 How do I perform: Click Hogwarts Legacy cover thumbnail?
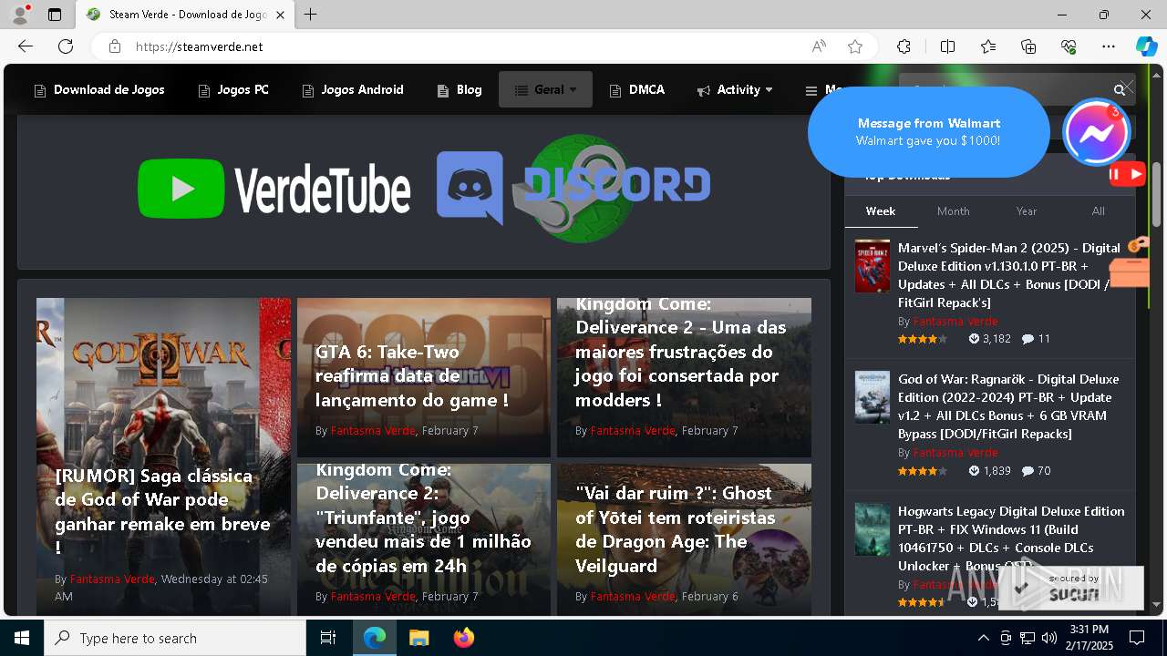point(873,529)
